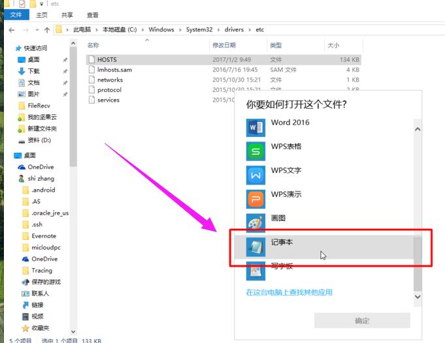This screenshot has height=343, width=445.
Task: Switch to the 共享 ribbon tab
Action: [x=67, y=15]
